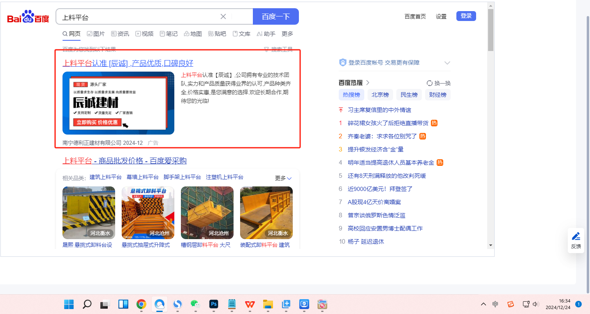The image size is (590, 314).
Task: Open hot search A股现4亿天价离婚案
Action: click(x=374, y=202)
